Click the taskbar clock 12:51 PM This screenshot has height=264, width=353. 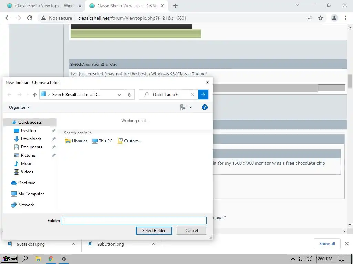(324, 259)
